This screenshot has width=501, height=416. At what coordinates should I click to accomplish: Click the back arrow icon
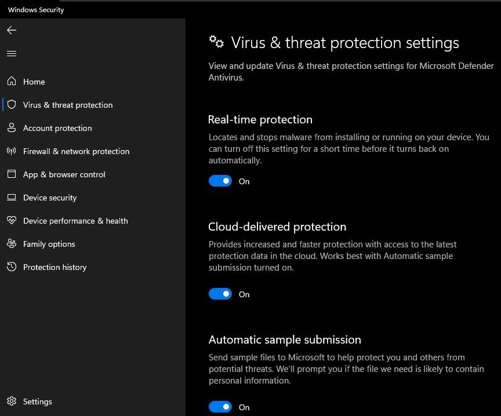(12, 30)
